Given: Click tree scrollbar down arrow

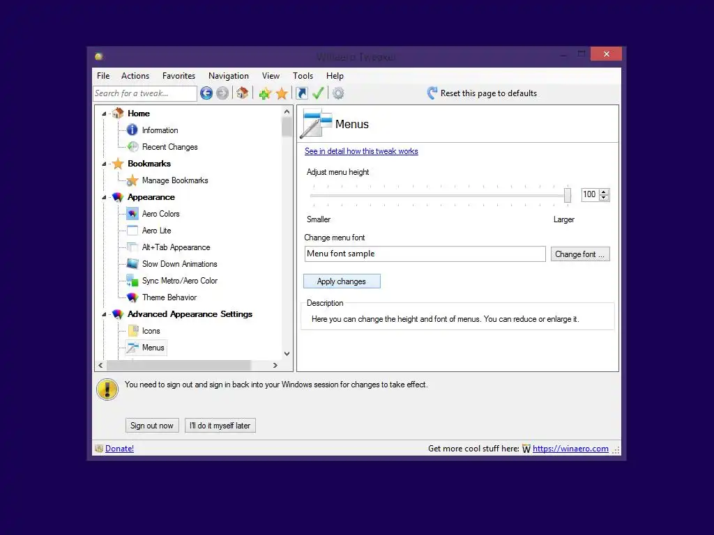Looking at the screenshot, I should pyautogui.click(x=287, y=353).
